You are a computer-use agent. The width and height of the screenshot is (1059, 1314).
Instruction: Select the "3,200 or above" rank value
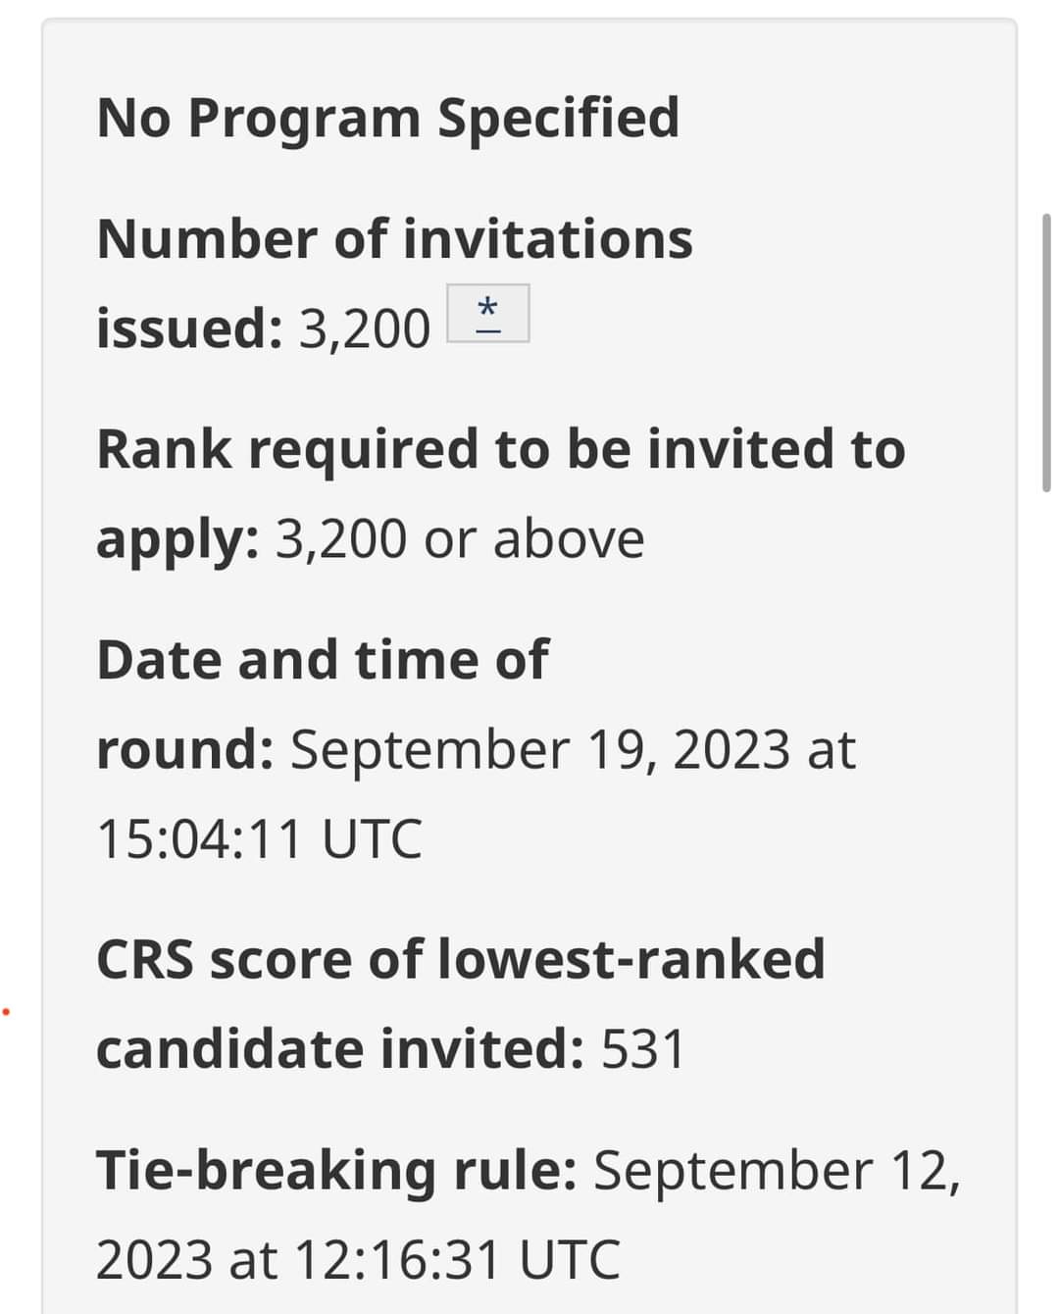click(460, 539)
